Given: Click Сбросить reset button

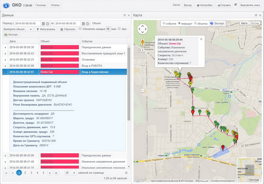Looking at the screenshot, I should (68, 29).
